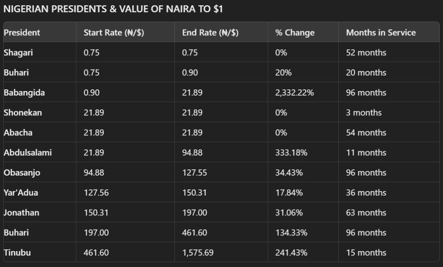
Task: Click the 'President' column header
Action: (22, 33)
